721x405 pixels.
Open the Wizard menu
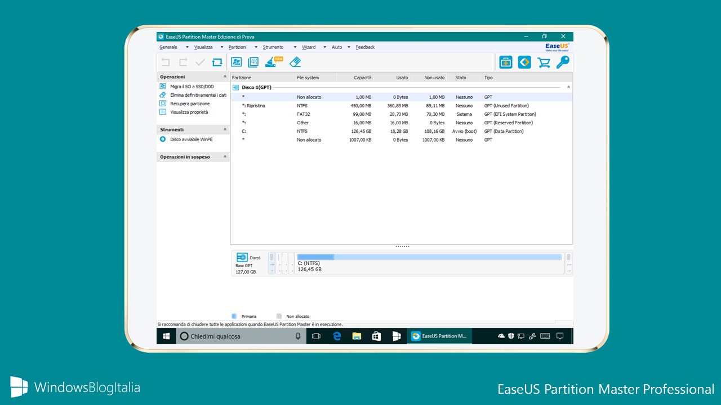point(309,47)
